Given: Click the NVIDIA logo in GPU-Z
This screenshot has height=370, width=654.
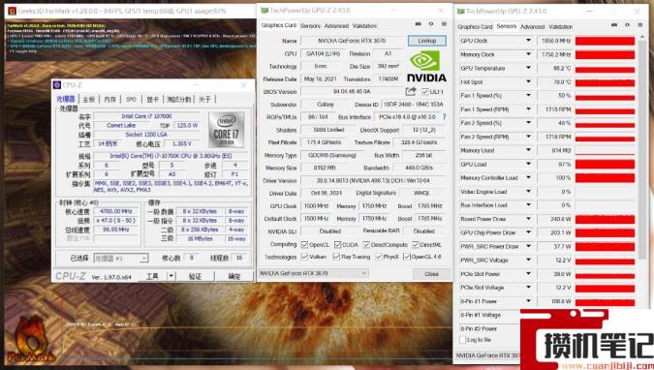Looking at the screenshot, I should (426, 67).
